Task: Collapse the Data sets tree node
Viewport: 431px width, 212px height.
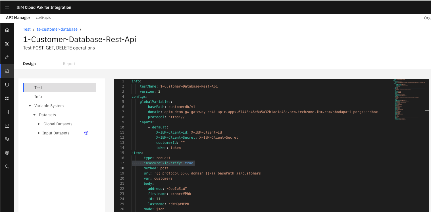Action: (x=34, y=115)
